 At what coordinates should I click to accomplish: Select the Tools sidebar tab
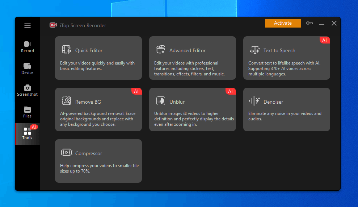coord(28,134)
